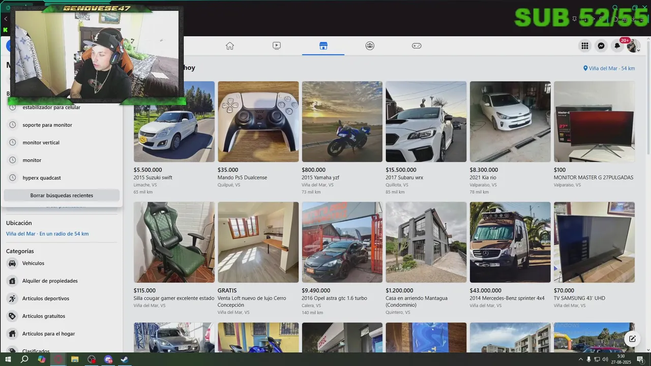Image resolution: width=651 pixels, height=366 pixels.
Task: Select recent search hyperx quadcast
Action: point(42,178)
